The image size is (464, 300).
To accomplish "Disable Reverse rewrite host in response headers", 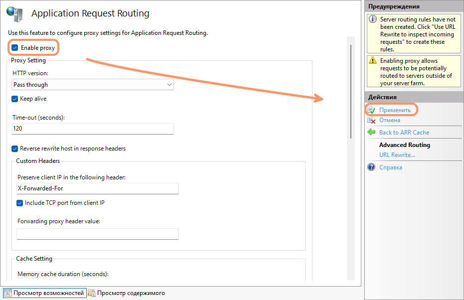I will (15, 149).
